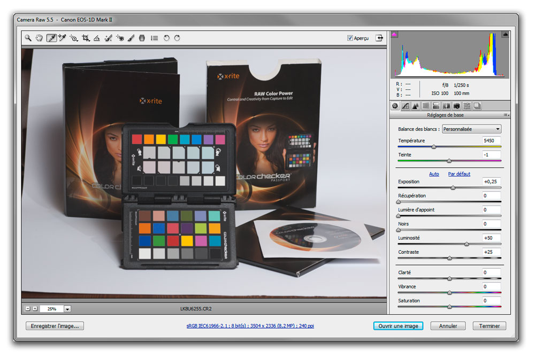Screen dimensions: 535x358
Task: Click the Lumière d'appoint value field
Action: (491, 210)
